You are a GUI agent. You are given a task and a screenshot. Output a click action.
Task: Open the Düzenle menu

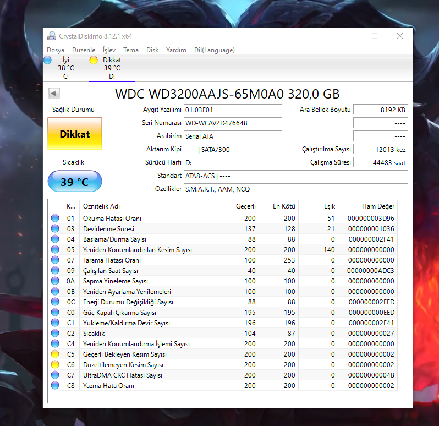pos(84,50)
